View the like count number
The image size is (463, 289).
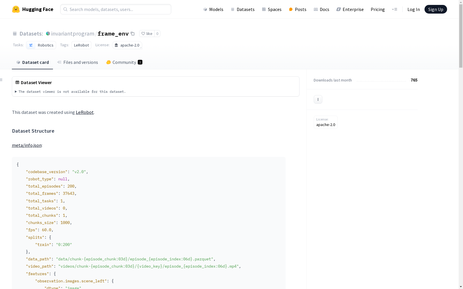pyautogui.click(x=157, y=34)
